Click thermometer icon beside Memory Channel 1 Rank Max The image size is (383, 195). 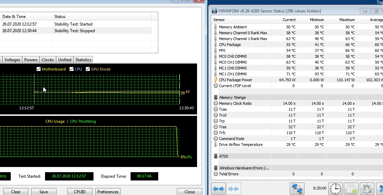pyautogui.click(x=215, y=38)
